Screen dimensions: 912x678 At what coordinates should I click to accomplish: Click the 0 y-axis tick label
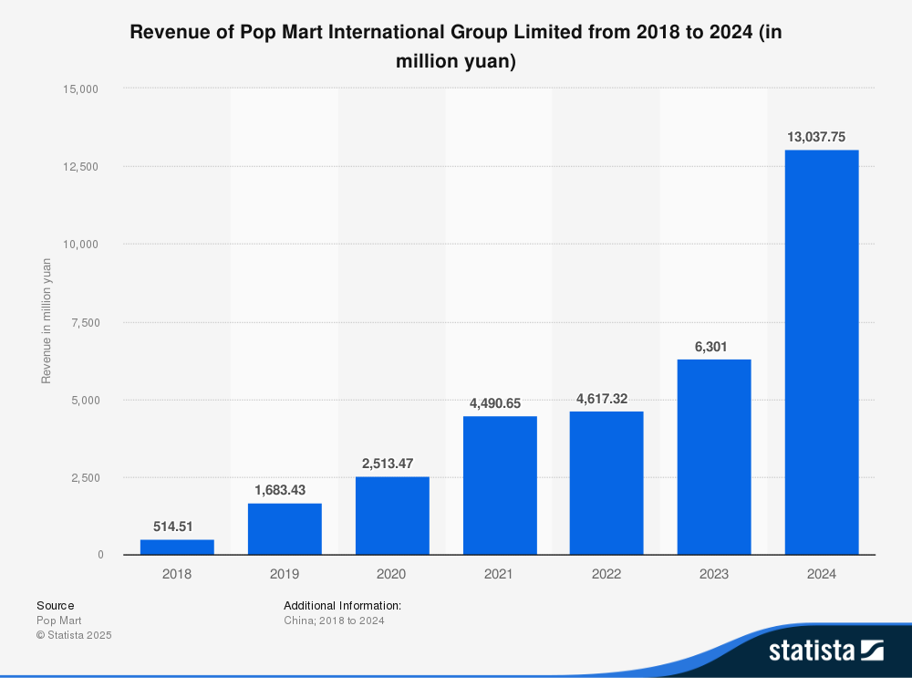pos(100,555)
